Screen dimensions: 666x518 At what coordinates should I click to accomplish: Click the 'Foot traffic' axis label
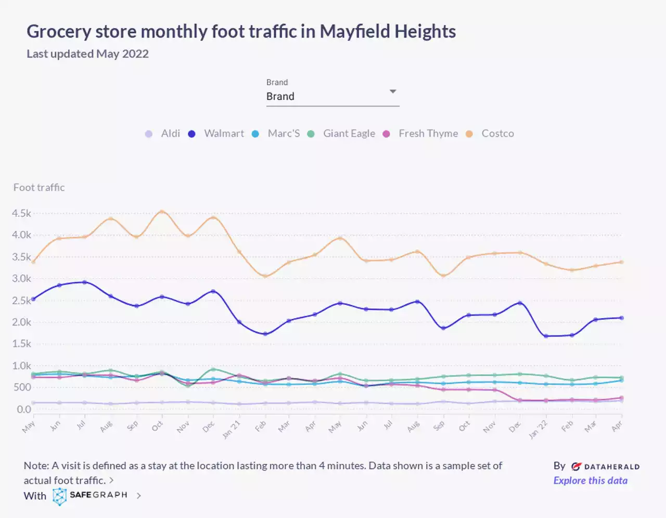coord(39,187)
